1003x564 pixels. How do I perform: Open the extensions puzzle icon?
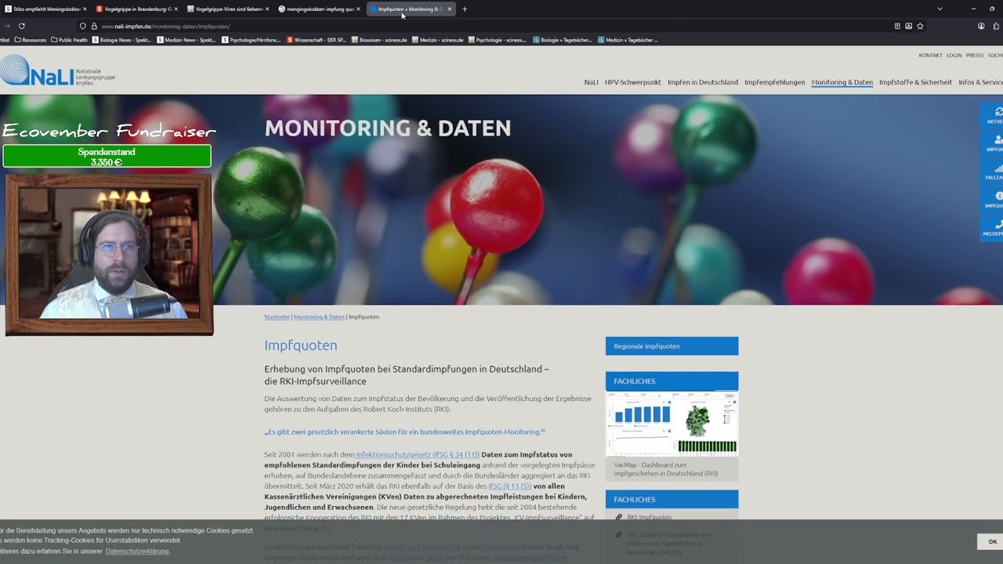tap(996, 26)
